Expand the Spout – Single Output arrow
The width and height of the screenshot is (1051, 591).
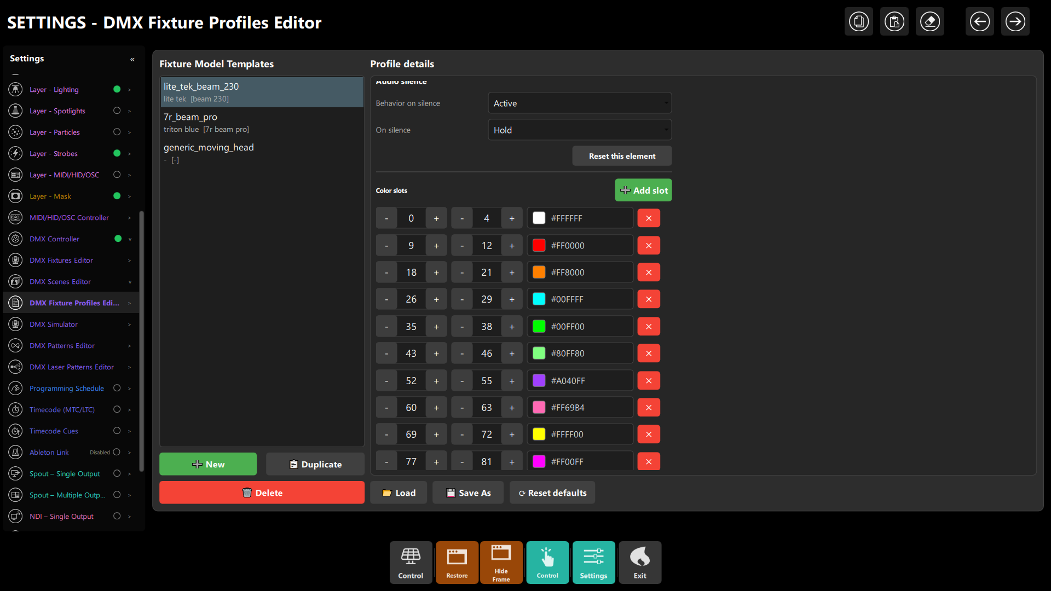click(130, 474)
